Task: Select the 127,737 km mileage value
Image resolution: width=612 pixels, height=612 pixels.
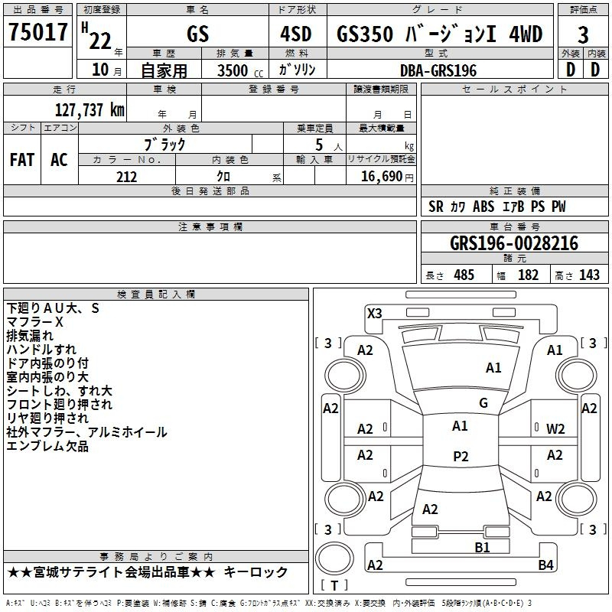Action: [90, 109]
